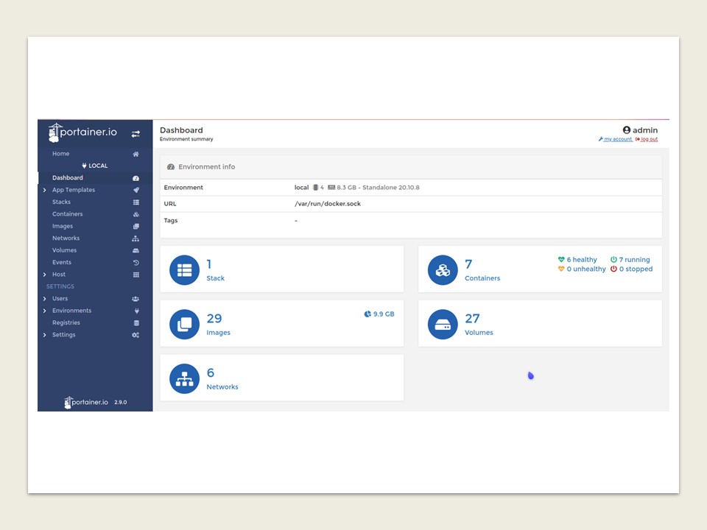Click the large Volumes drive icon

443,325
